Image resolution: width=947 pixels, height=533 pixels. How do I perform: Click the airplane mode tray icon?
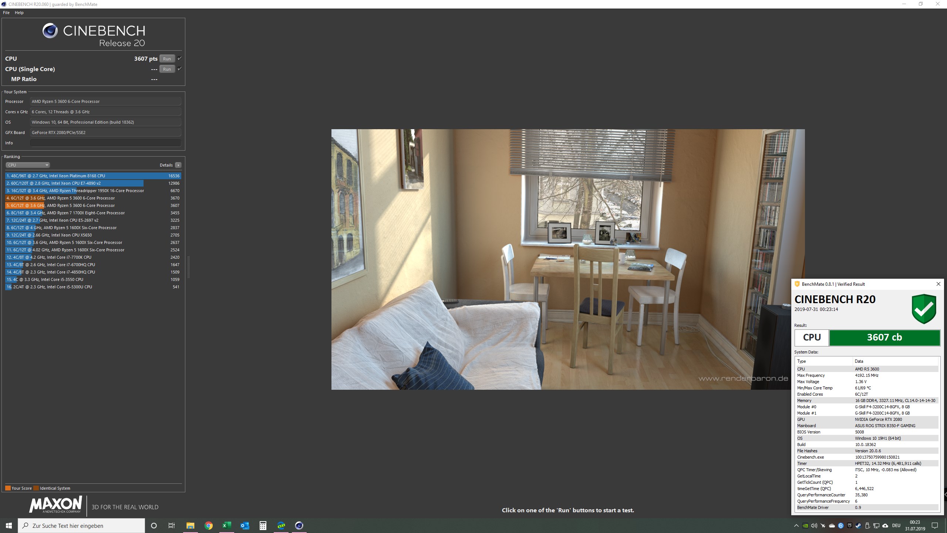(x=823, y=526)
